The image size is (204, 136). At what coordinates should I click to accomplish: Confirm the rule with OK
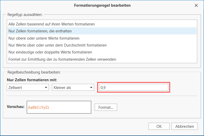click(x=159, y=126)
